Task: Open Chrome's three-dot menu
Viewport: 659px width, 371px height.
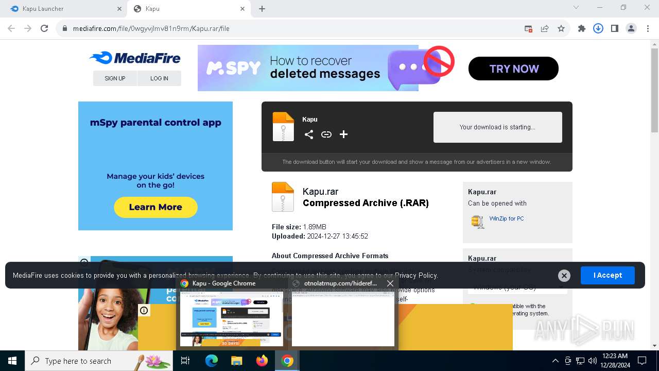Action: (x=648, y=28)
